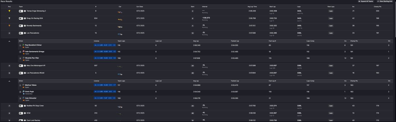This screenshot has height=122, width=396.
Task: Click Ivan Almuster helmet icon
Action: point(23,98)
